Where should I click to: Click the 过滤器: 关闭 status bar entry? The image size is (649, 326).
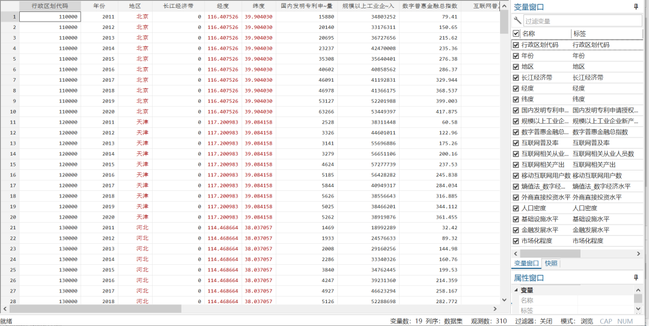tap(534, 321)
